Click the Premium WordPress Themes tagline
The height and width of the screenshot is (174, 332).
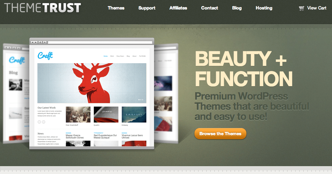pos(252,106)
